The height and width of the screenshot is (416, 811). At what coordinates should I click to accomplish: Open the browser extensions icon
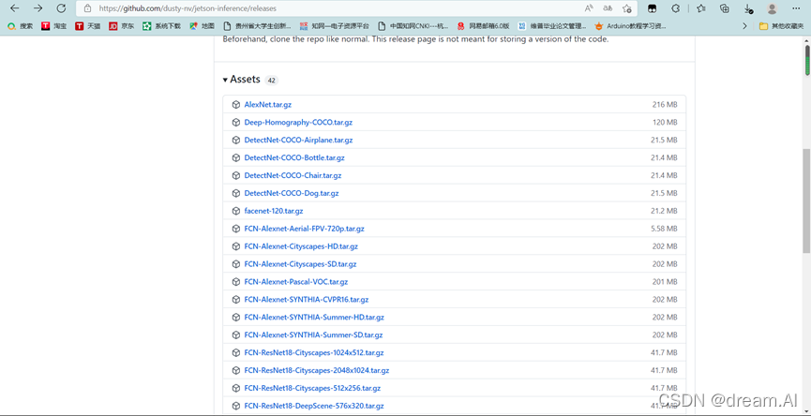click(x=675, y=8)
